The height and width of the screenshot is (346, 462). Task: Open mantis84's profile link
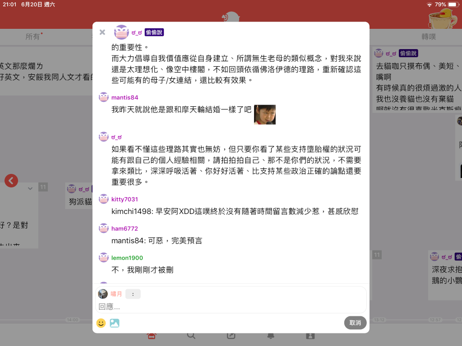click(125, 97)
